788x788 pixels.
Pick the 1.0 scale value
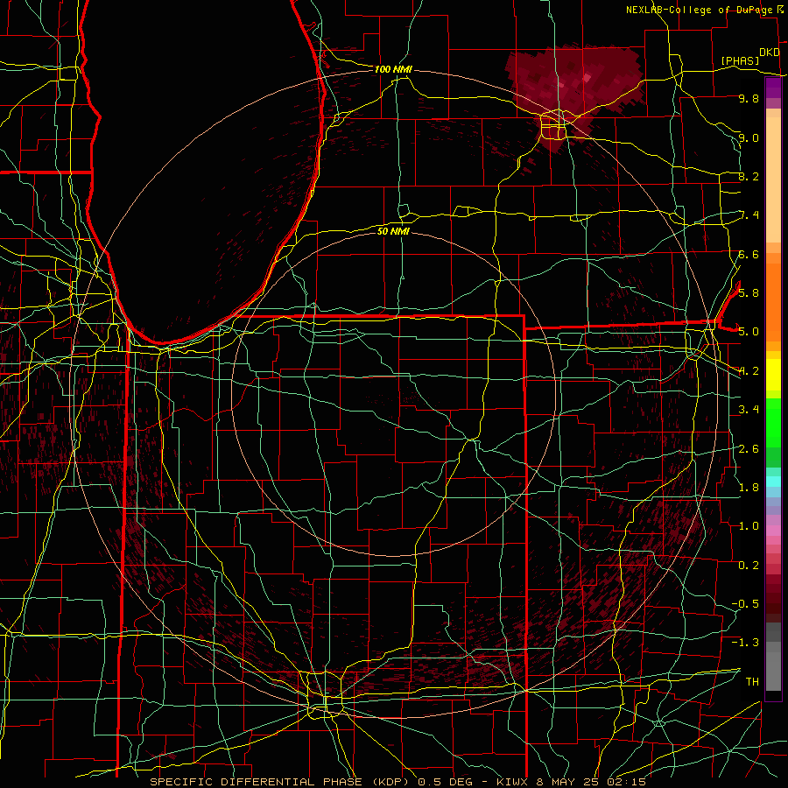(749, 525)
